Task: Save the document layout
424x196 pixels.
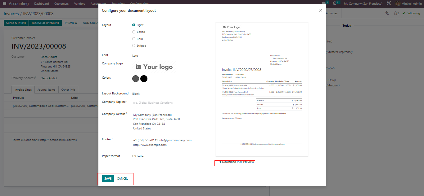Action: (x=108, y=179)
